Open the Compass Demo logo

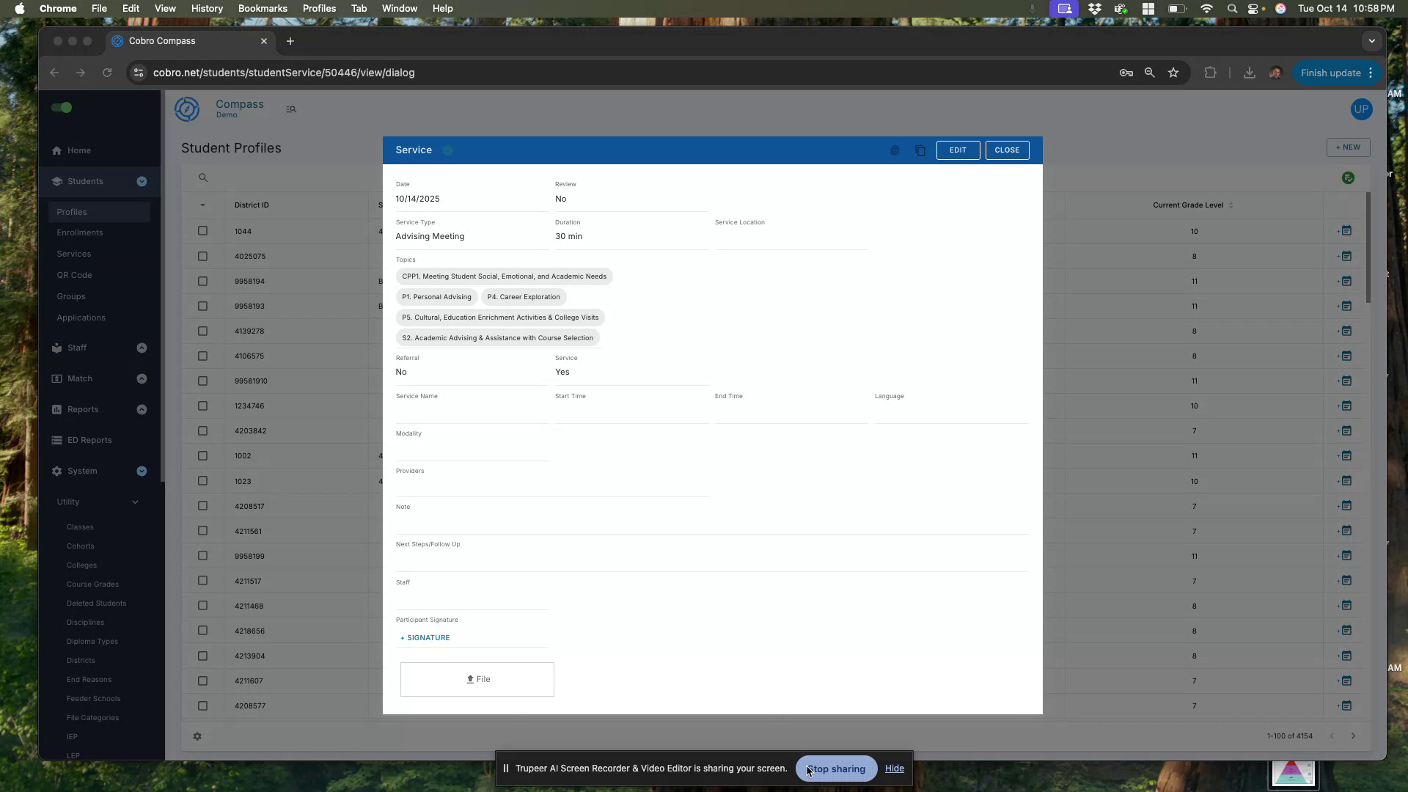click(188, 109)
